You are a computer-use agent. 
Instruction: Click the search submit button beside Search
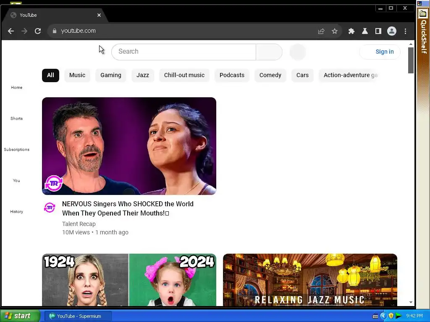(x=269, y=52)
